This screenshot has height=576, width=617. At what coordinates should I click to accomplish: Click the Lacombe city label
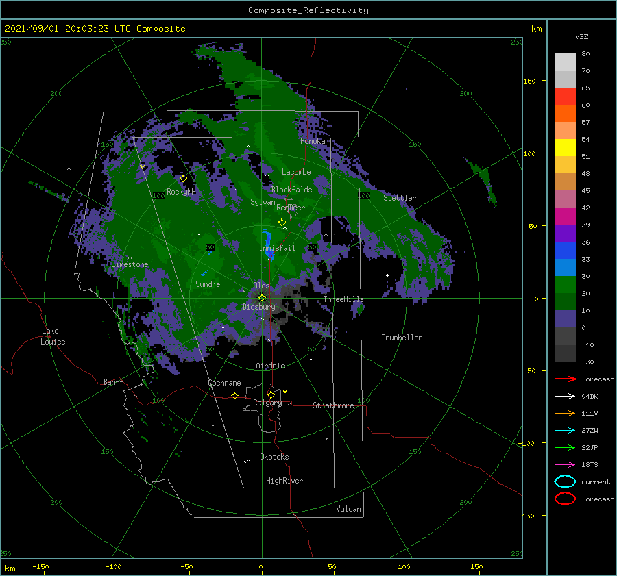point(296,172)
